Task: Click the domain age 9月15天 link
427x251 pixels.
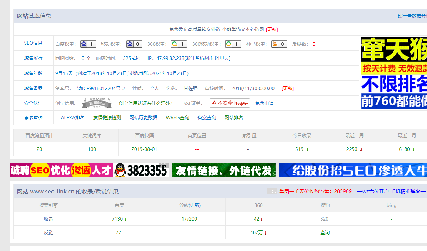Action: pos(122,73)
